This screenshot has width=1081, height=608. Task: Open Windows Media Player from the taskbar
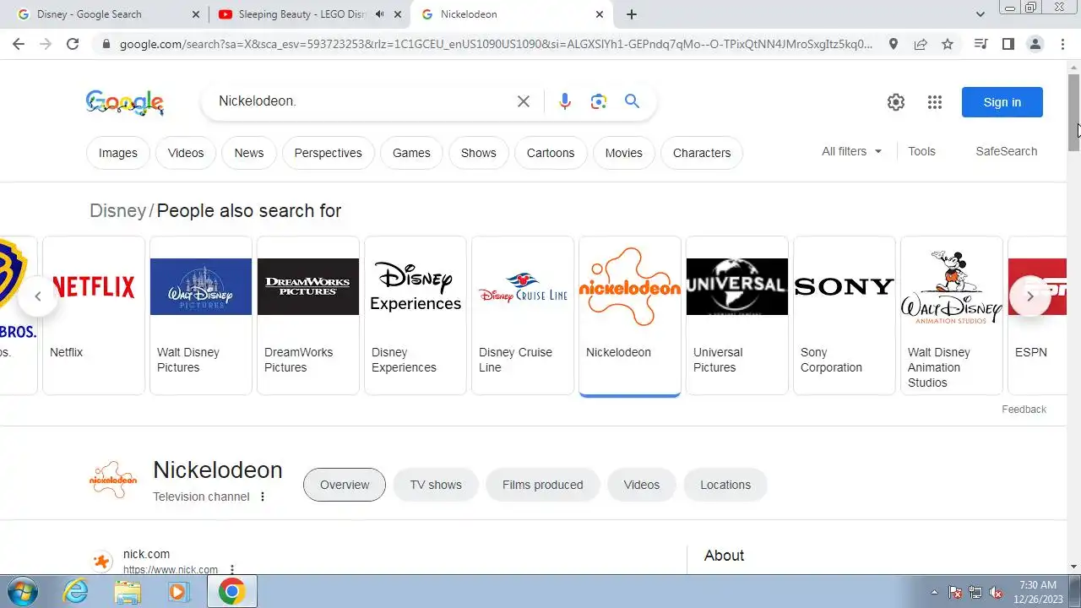pyautogui.click(x=178, y=592)
